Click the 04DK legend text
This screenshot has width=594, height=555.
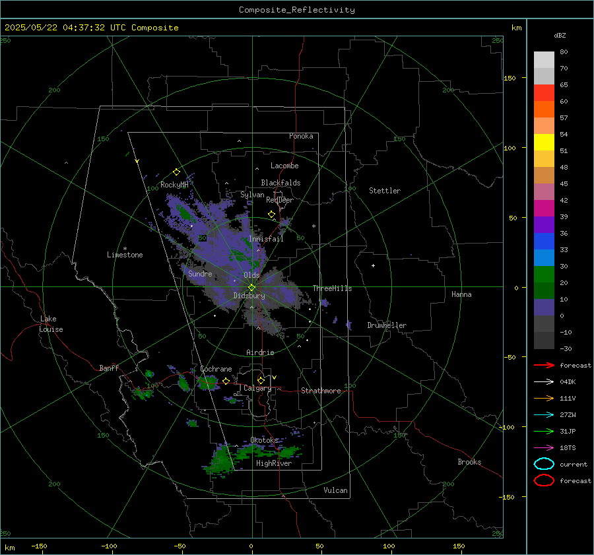coord(568,382)
